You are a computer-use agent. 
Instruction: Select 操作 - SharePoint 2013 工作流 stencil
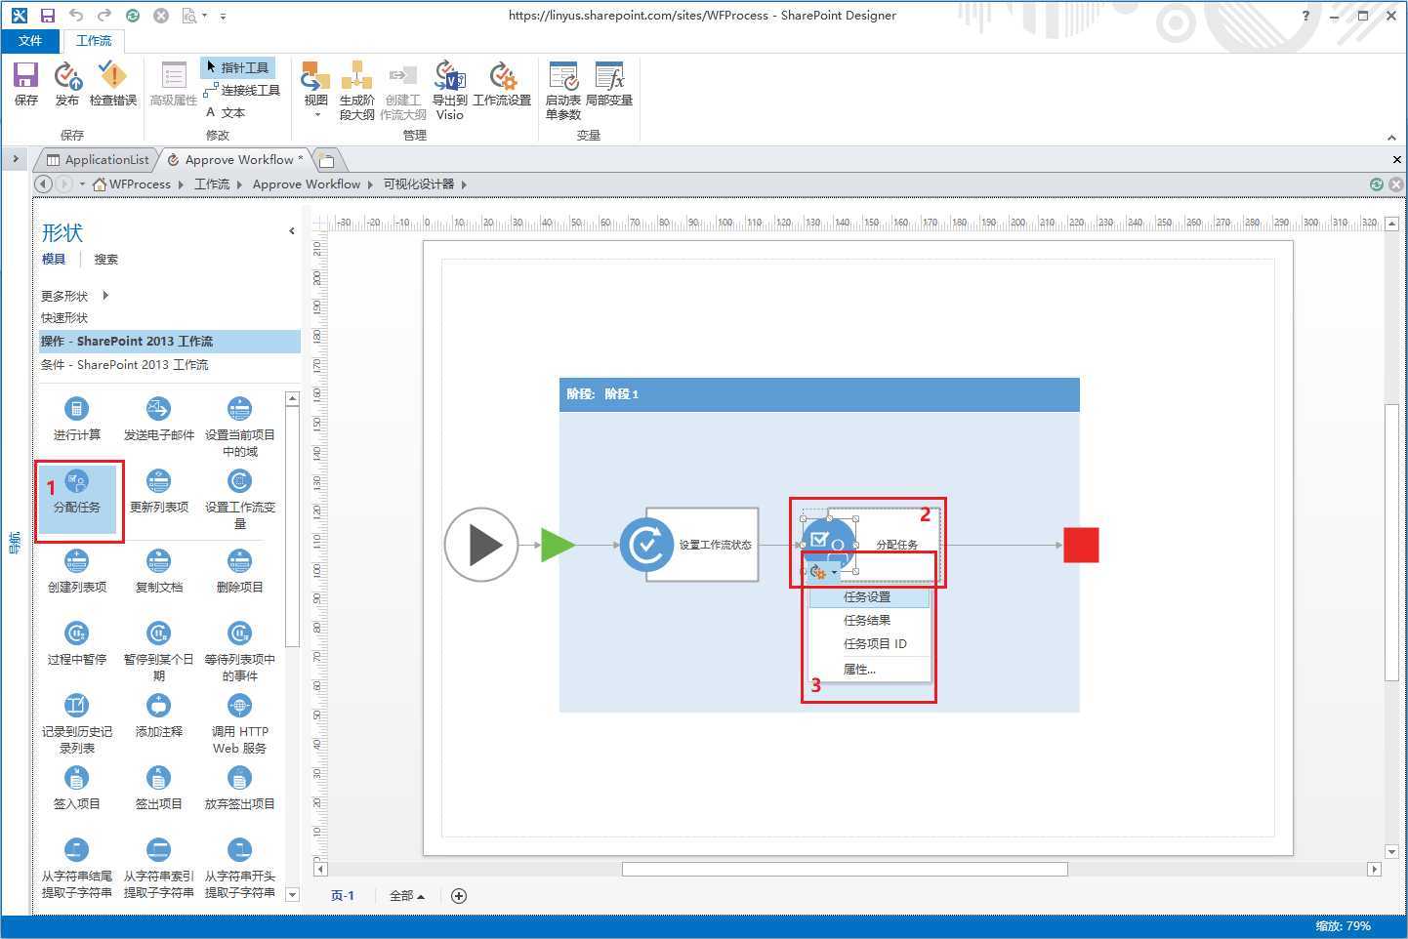point(170,341)
